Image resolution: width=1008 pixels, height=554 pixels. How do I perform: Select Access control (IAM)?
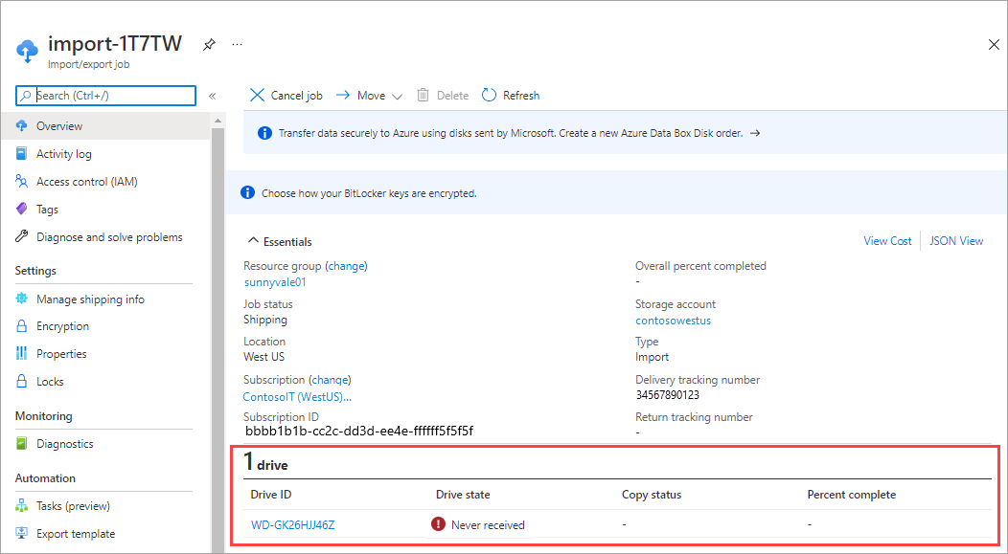(88, 181)
